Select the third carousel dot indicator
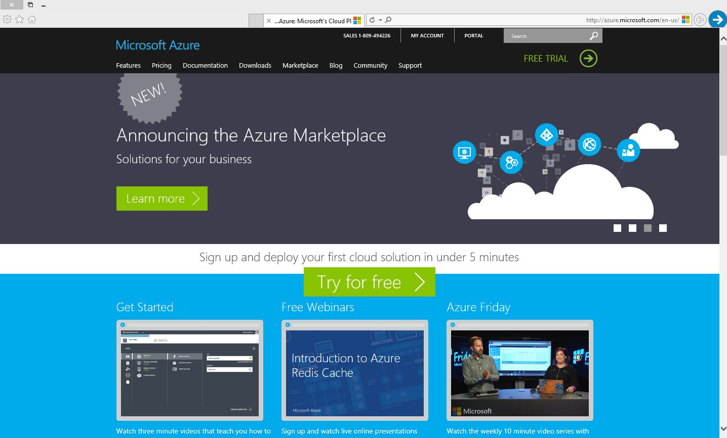The width and height of the screenshot is (727, 438). (648, 228)
